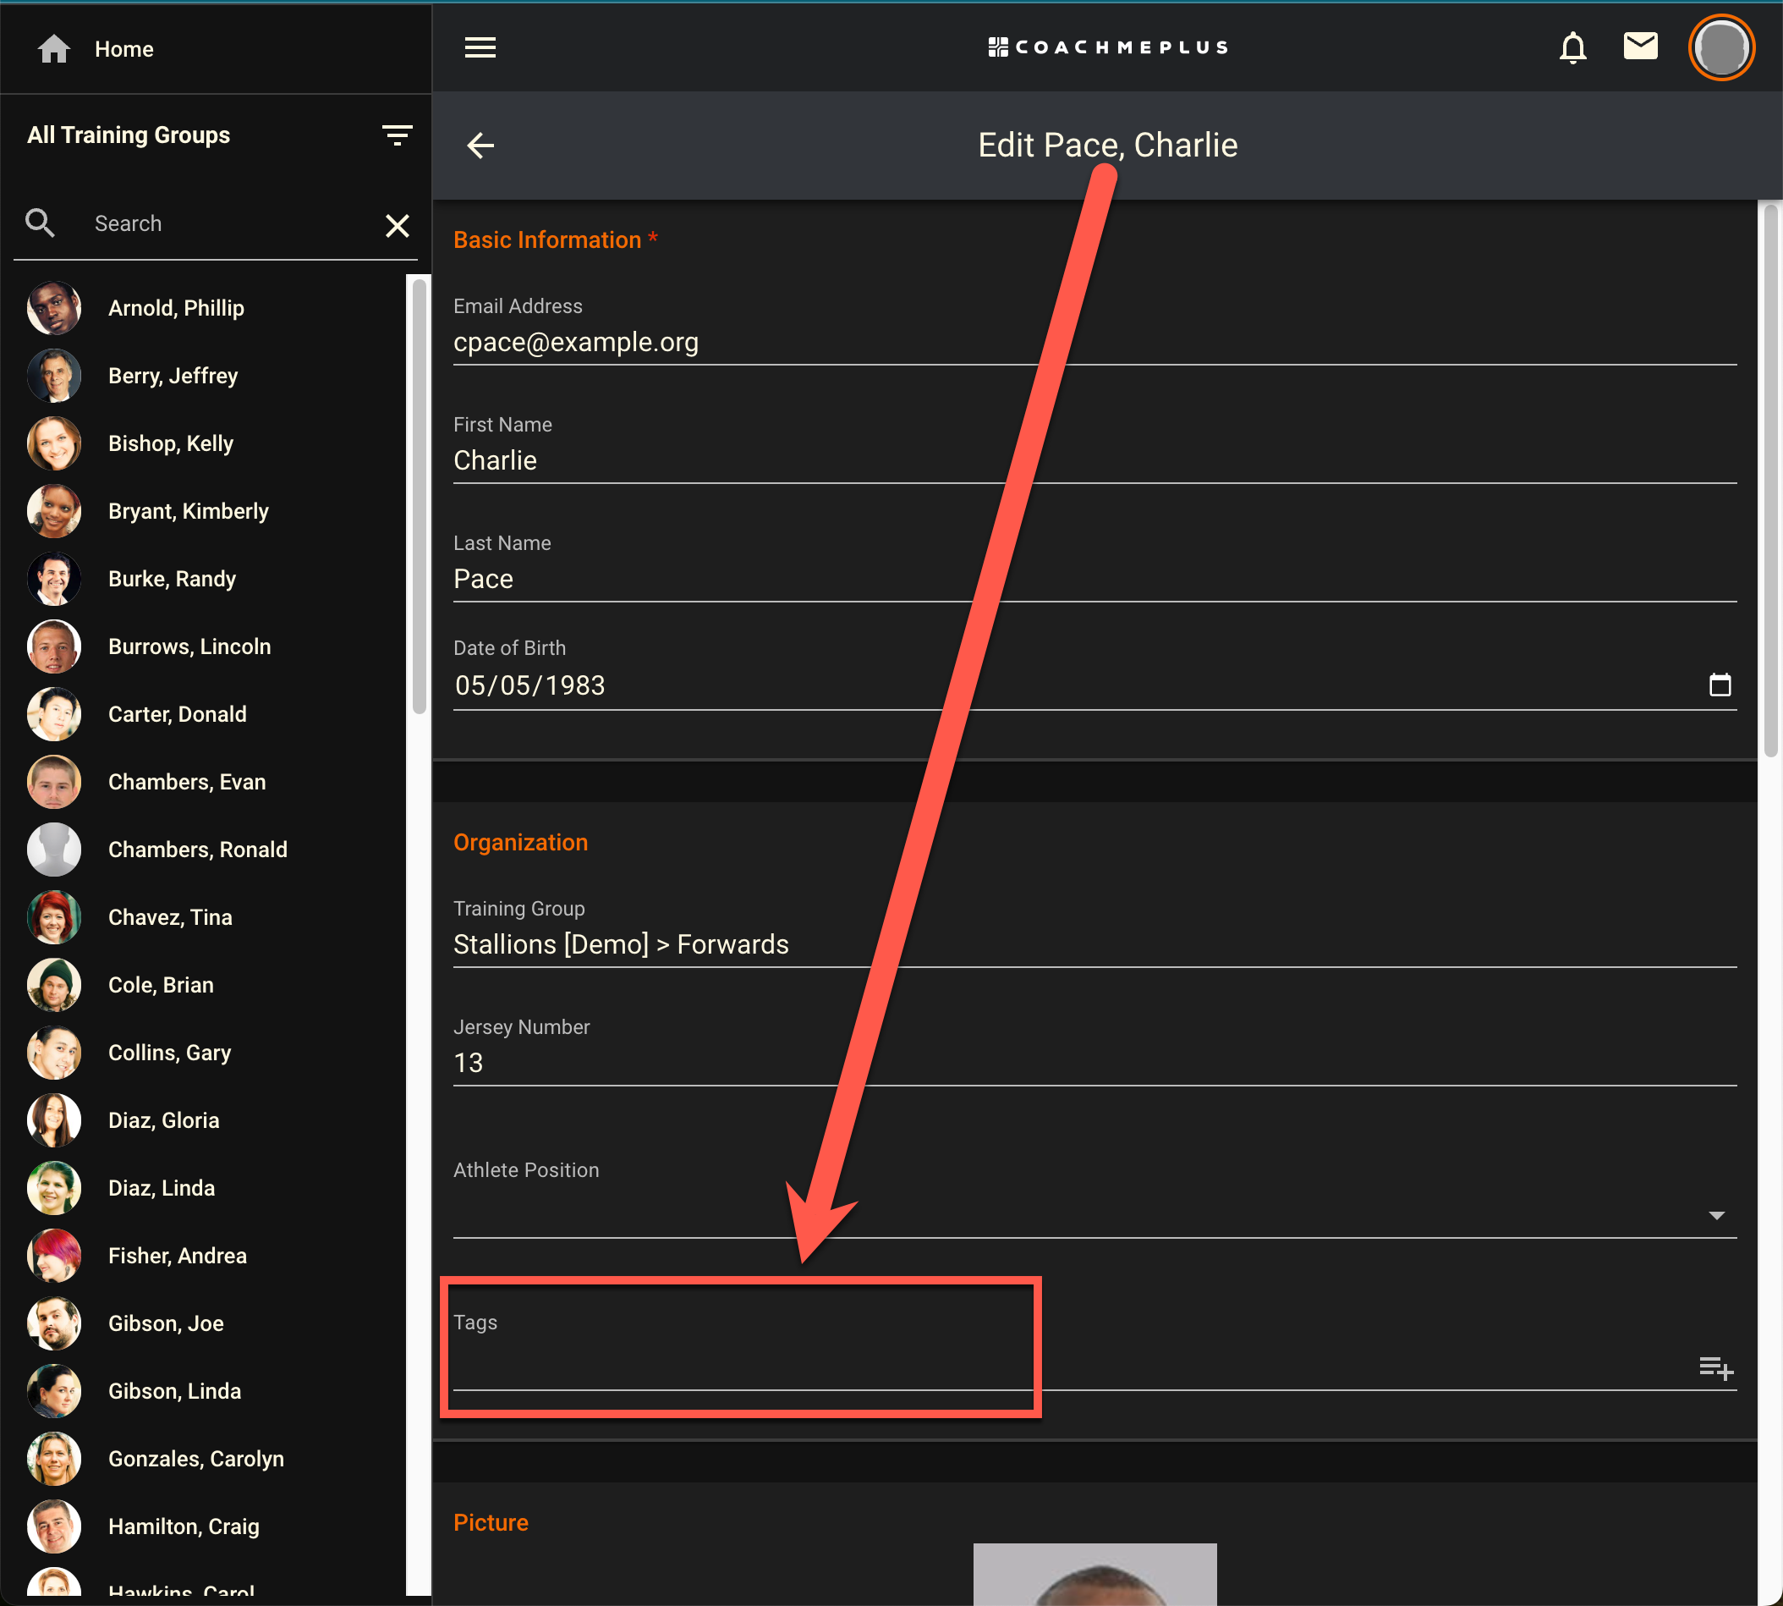
Task: Open the Training Group selector field
Action: click(1094, 944)
